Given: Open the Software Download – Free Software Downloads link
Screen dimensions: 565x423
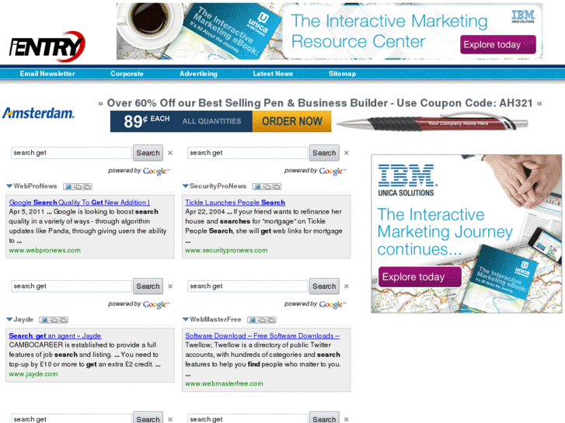Looking at the screenshot, I should click(x=263, y=335).
